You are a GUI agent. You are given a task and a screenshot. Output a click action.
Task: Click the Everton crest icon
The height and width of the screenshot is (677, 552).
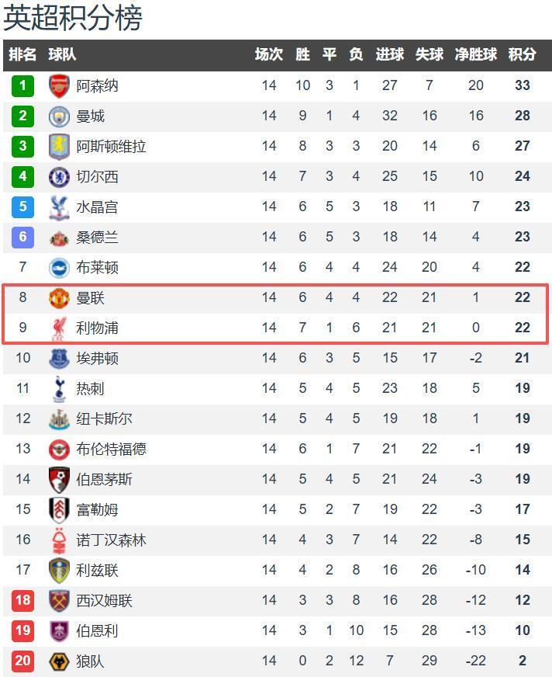point(59,358)
